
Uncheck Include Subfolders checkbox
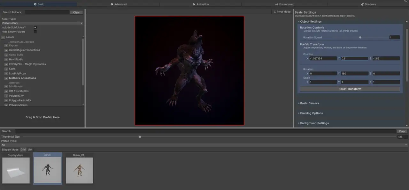pyautogui.click(x=35, y=27)
